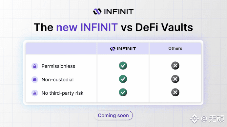Click grey X for Non-custodial under Others
This screenshot has height=127, width=227.
coord(175,79)
